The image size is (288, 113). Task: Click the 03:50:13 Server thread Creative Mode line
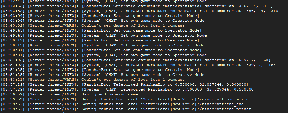100,40
